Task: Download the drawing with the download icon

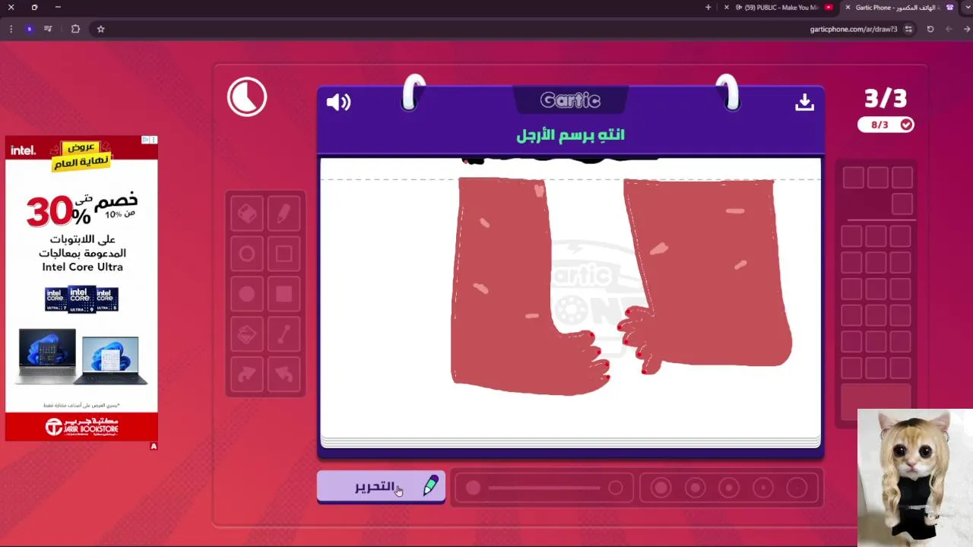Action: click(x=804, y=102)
